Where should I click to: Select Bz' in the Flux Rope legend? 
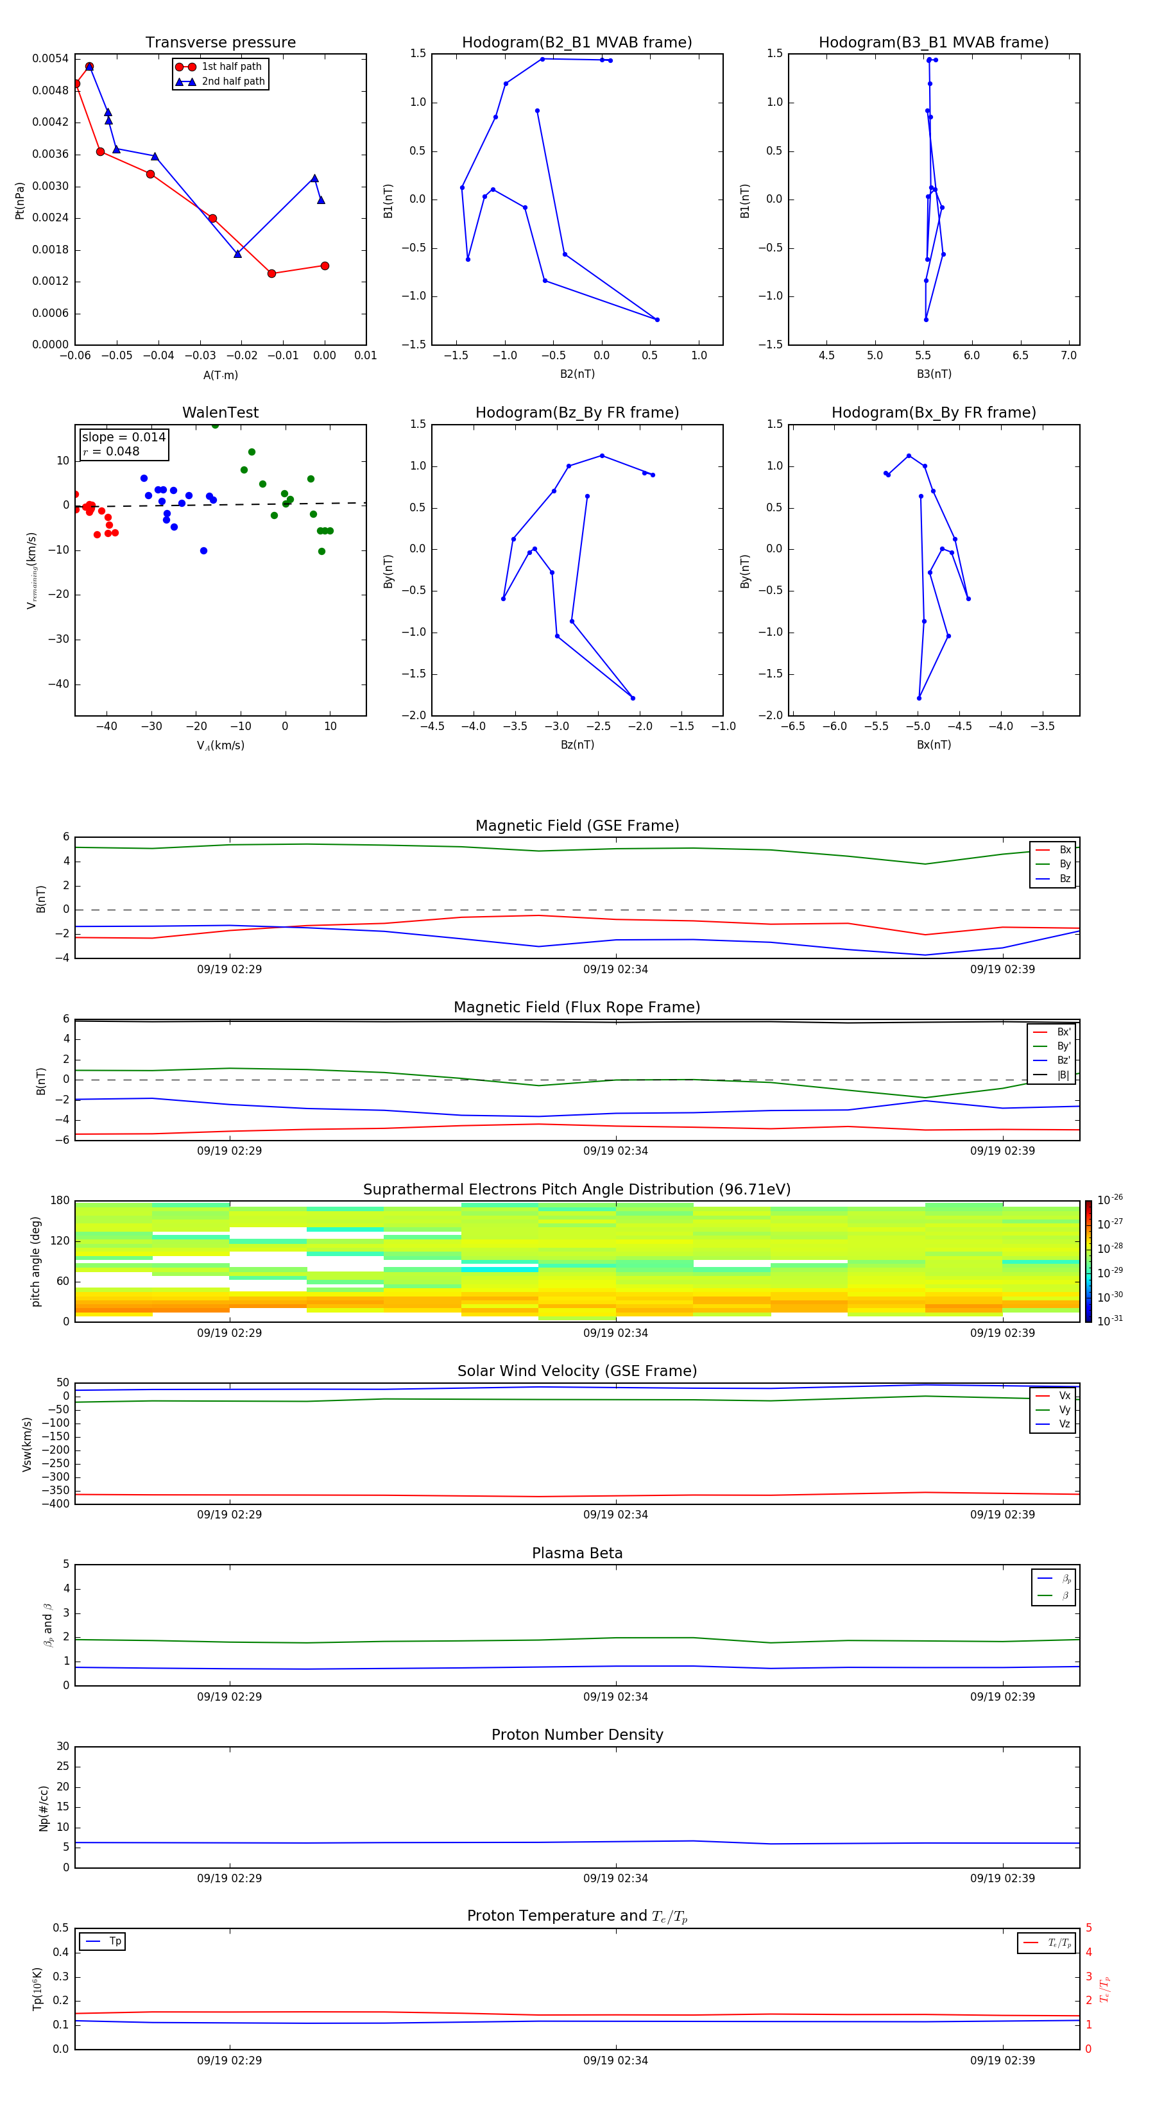pos(1052,1060)
